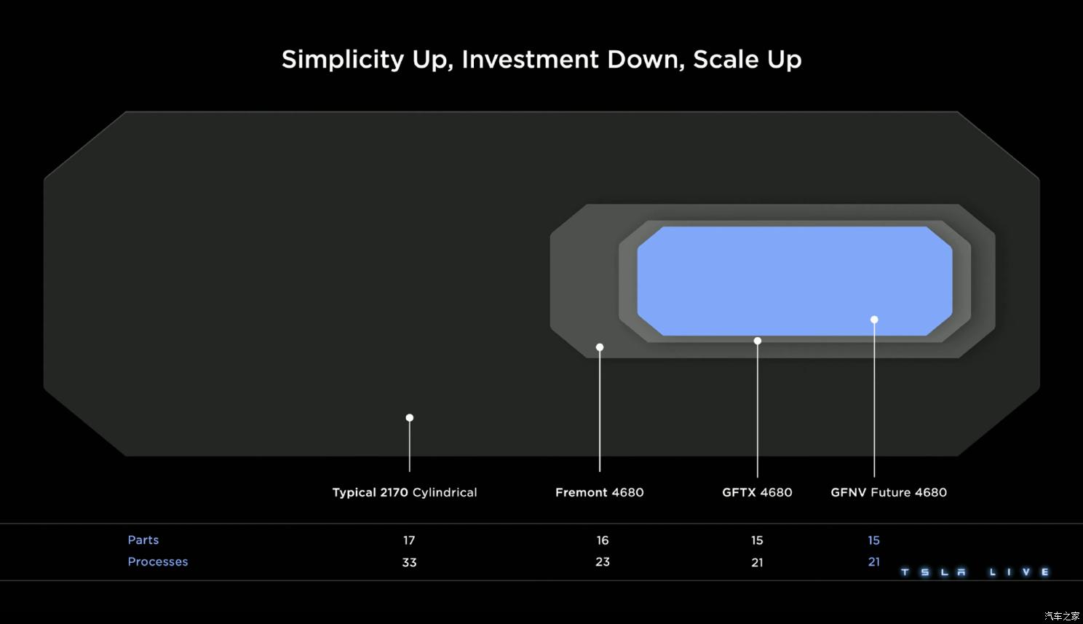This screenshot has height=624, width=1083.
Task: Click the GFTX 4680 marker dot
Action: (x=758, y=341)
